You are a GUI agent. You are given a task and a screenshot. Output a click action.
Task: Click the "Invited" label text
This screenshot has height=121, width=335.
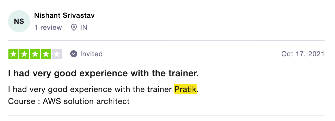coord(91,54)
